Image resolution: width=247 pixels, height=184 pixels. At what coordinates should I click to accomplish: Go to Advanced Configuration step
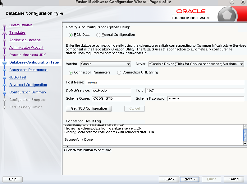pyautogui.click(x=28, y=85)
